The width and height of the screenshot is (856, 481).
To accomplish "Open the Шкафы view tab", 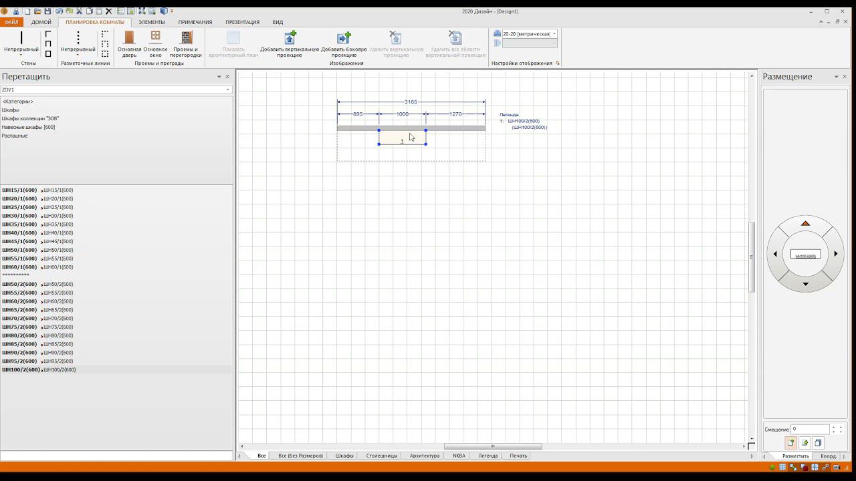I will point(344,456).
